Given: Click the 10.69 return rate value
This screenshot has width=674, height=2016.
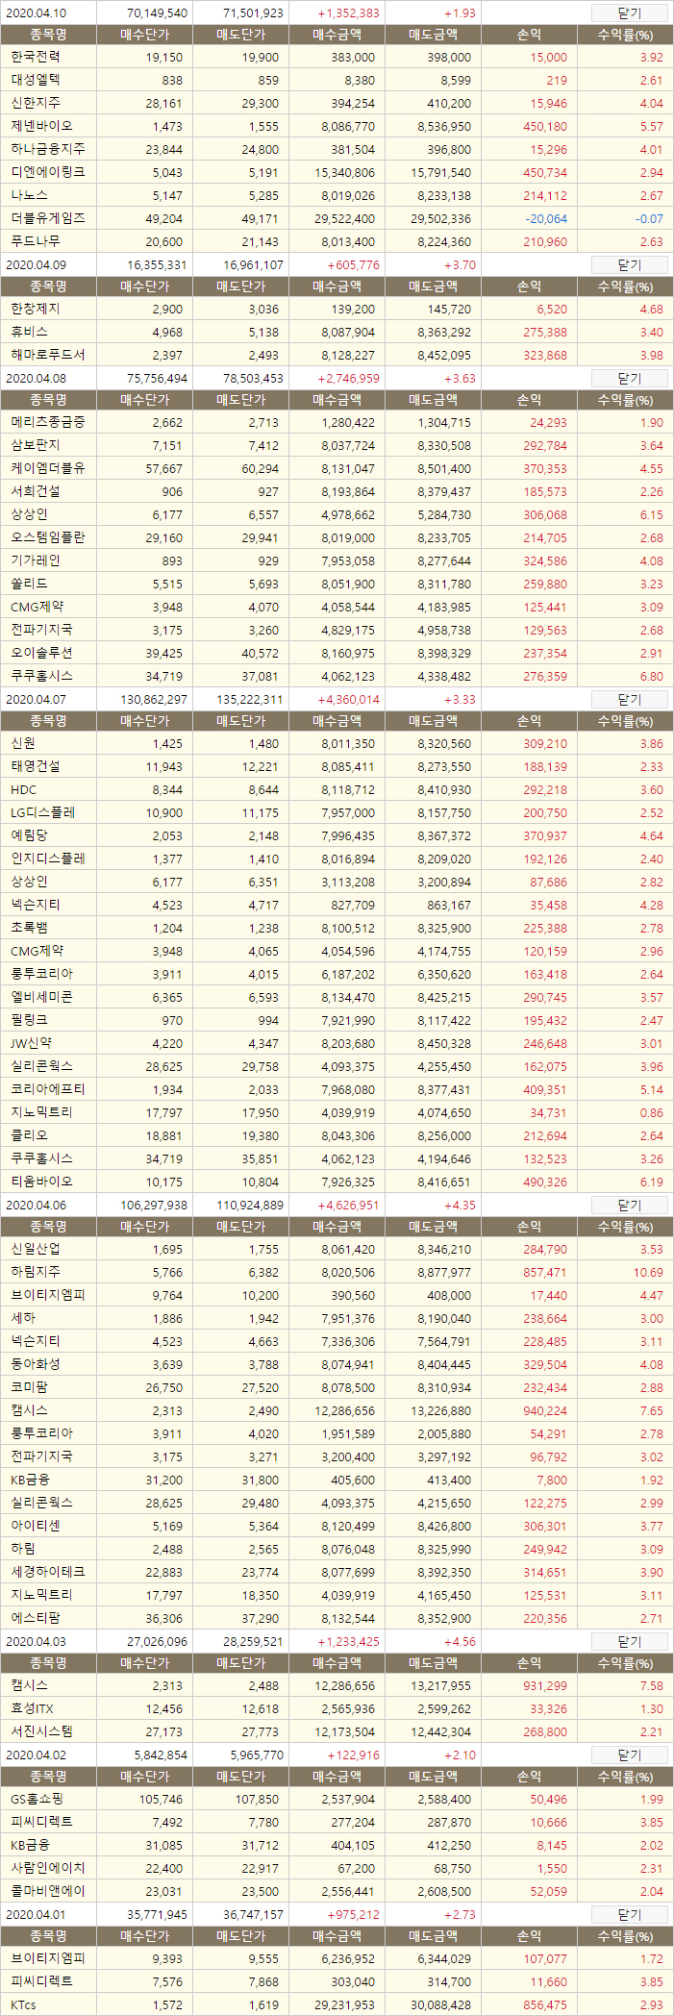Looking at the screenshot, I should tap(648, 1272).
